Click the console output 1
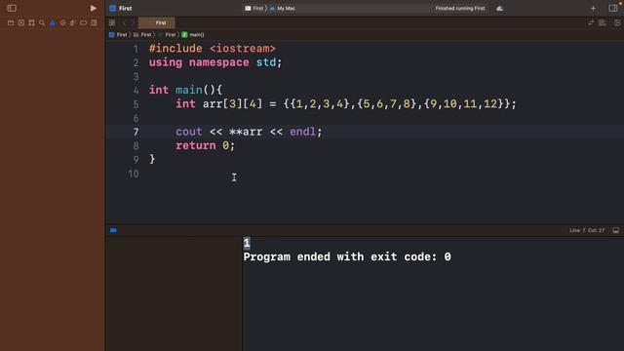Screen dimensions: 624x351 click(x=247, y=243)
